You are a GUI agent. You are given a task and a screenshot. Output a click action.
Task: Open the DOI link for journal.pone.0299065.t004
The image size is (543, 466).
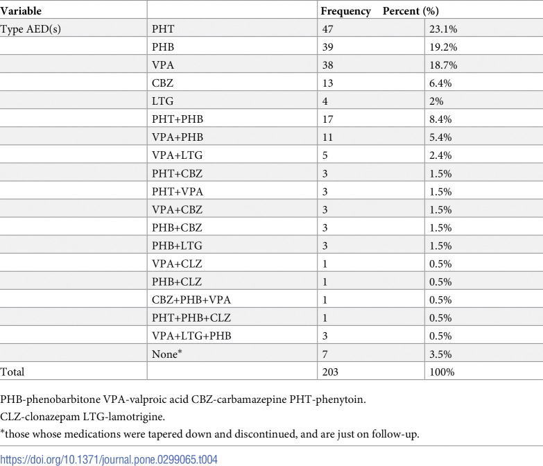pos(109,460)
